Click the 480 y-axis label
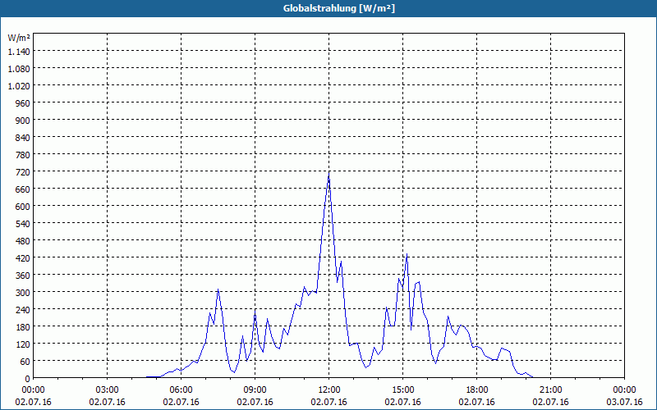657x410 pixels. 23,241
